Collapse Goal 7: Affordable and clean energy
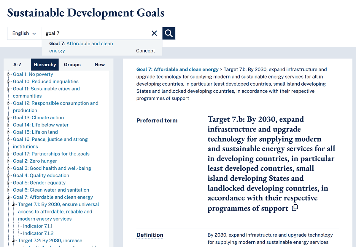Screen dimensions: 356x247 (x=9, y=197)
